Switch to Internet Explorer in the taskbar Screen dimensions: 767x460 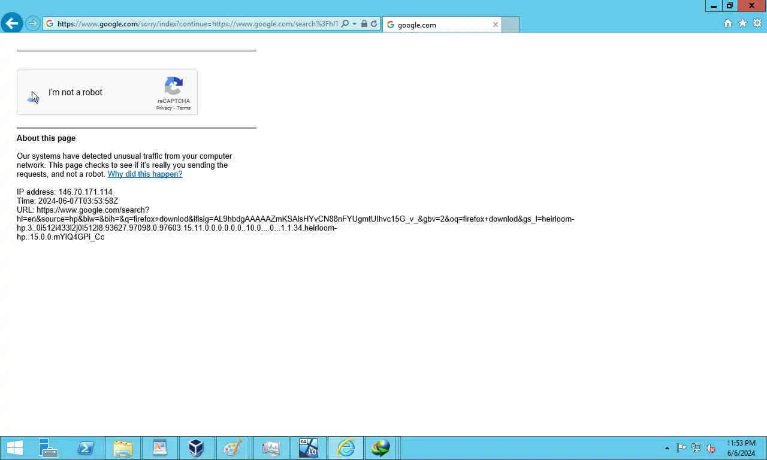click(346, 448)
